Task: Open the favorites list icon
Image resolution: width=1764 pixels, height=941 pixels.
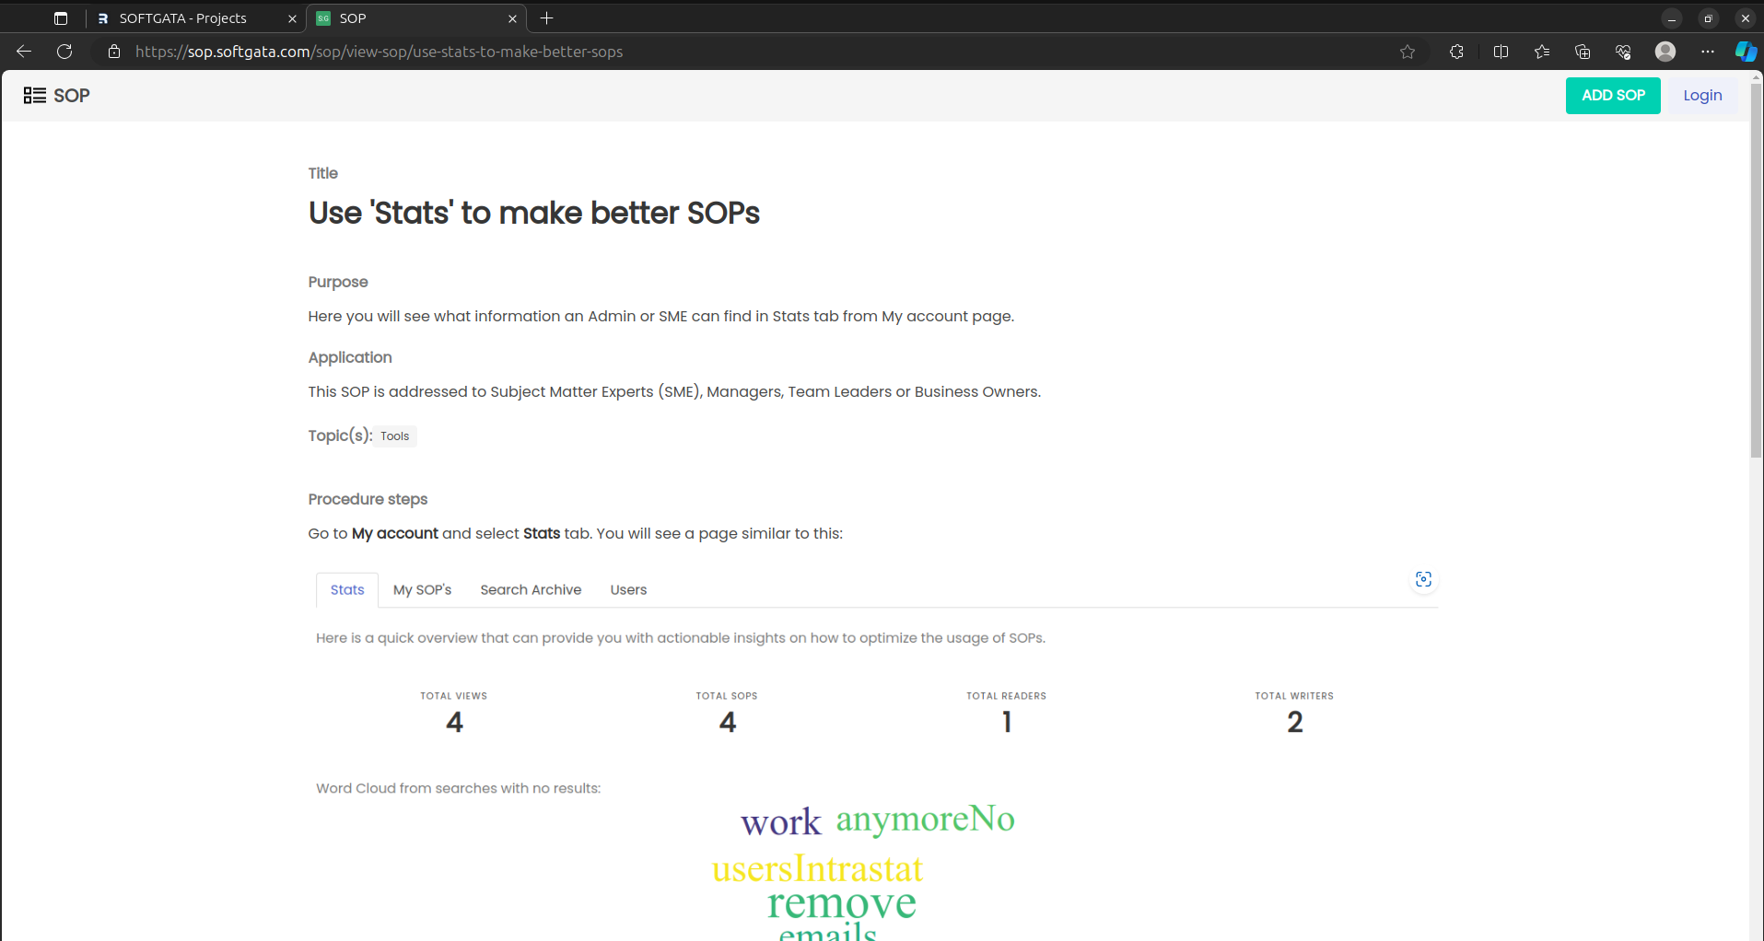Action: (x=1542, y=52)
